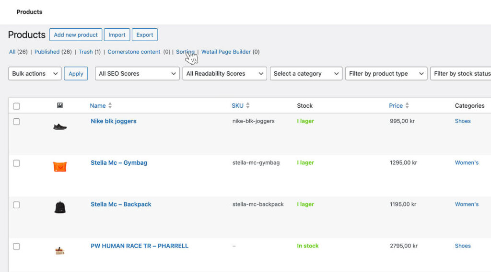Open the Nike blk joggers shoe thumbnail

[60, 127]
